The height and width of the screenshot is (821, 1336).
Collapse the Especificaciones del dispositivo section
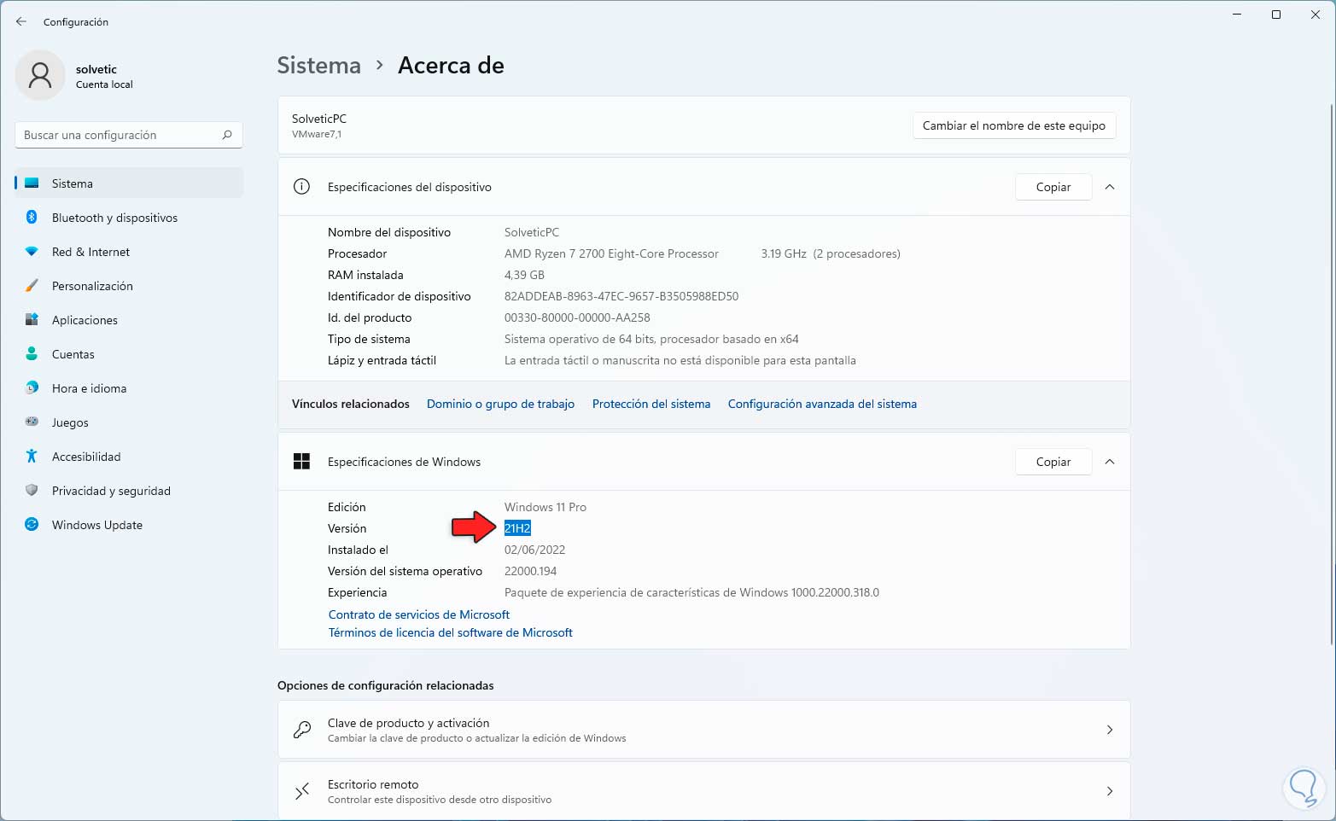coord(1110,187)
